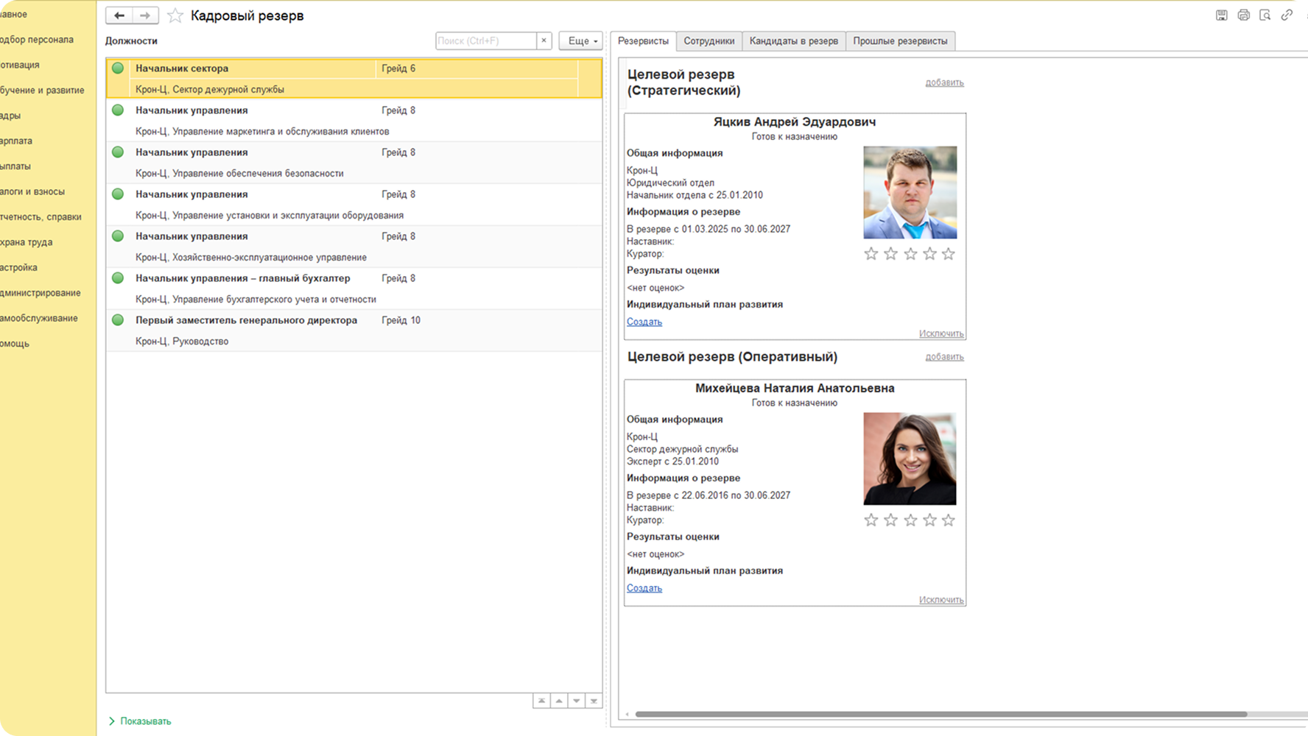Go back using the left arrow button
Screen dimensions: 1308x736
[119, 15]
